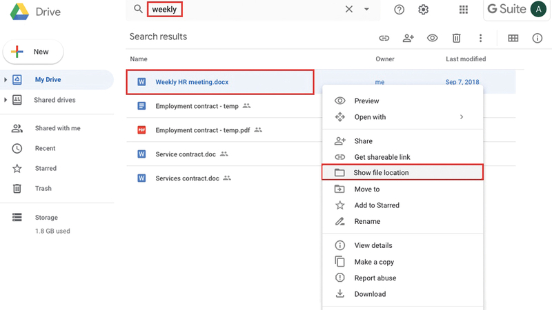Image resolution: width=552 pixels, height=310 pixels.
Task: Open the help question mark icon
Action: point(399,10)
